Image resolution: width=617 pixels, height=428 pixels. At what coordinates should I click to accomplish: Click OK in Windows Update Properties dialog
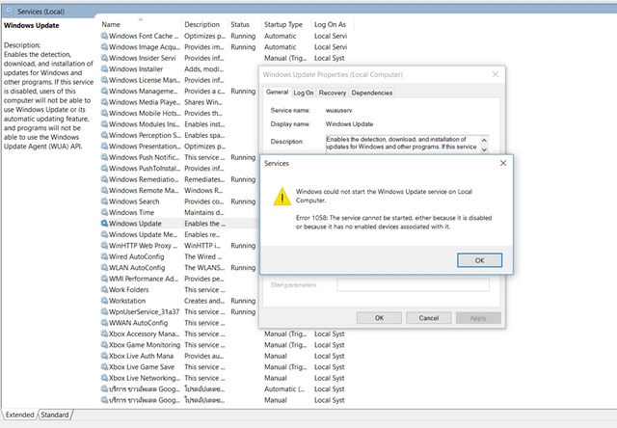coord(379,318)
